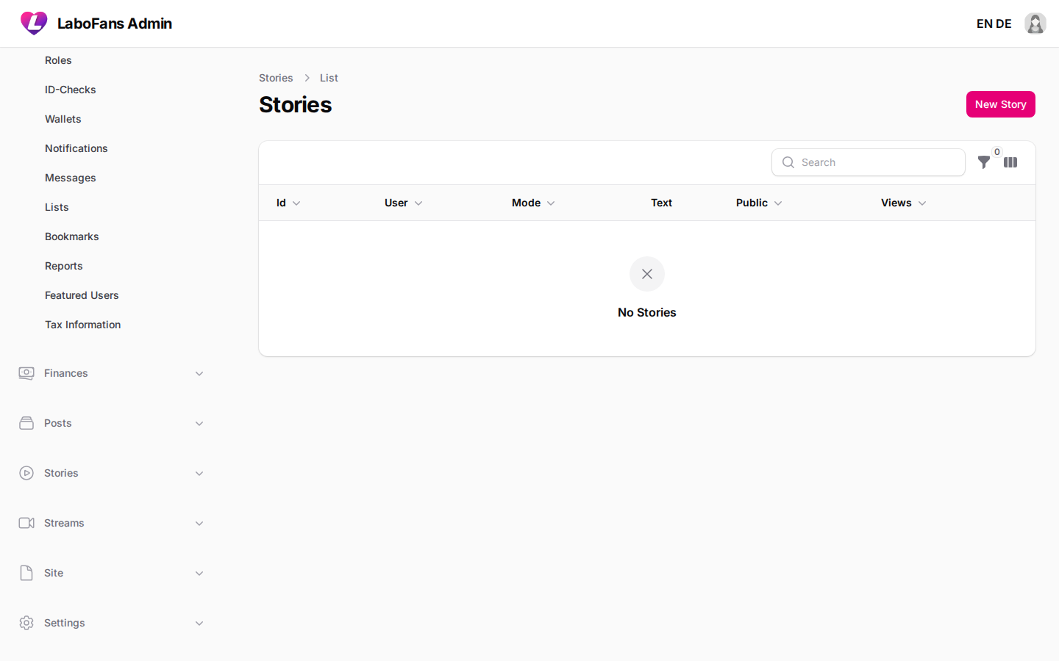Click the Streams sidebar label
The height and width of the screenshot is (661, 1059).
pyautogui.click(x=64, y=523)
